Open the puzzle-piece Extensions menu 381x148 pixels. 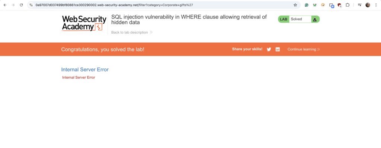(x=348, y=5)
